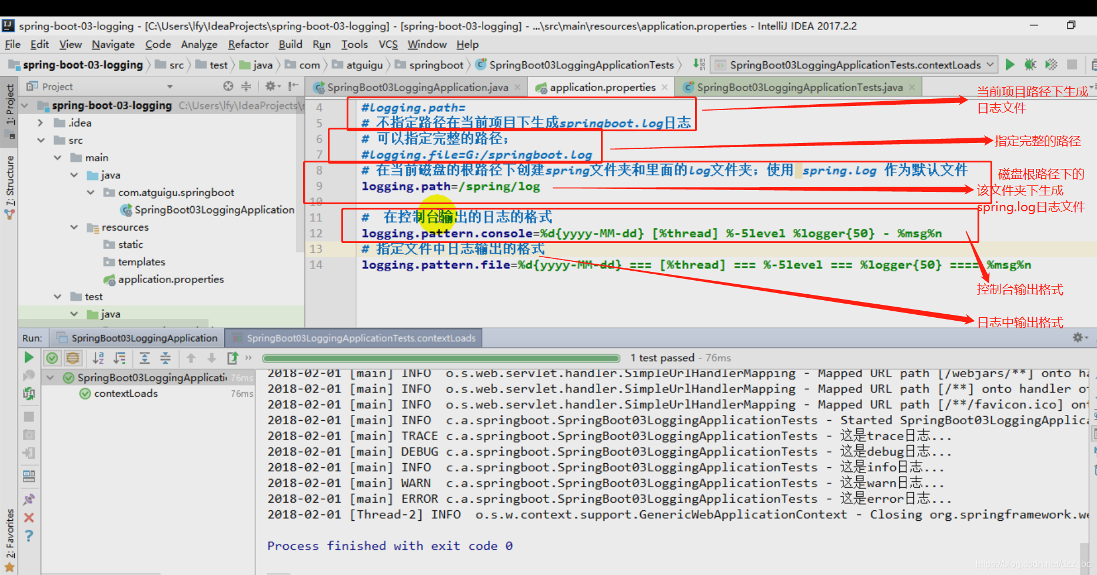Collapse spring-boot-03-logging project root

coord(25,105)
